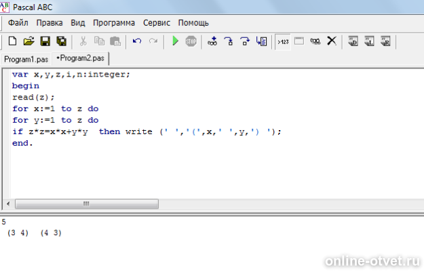Stop execution with STOP icon
This screenshot has height=271, width=424.
pyautogui.click(x=191, y=41)
